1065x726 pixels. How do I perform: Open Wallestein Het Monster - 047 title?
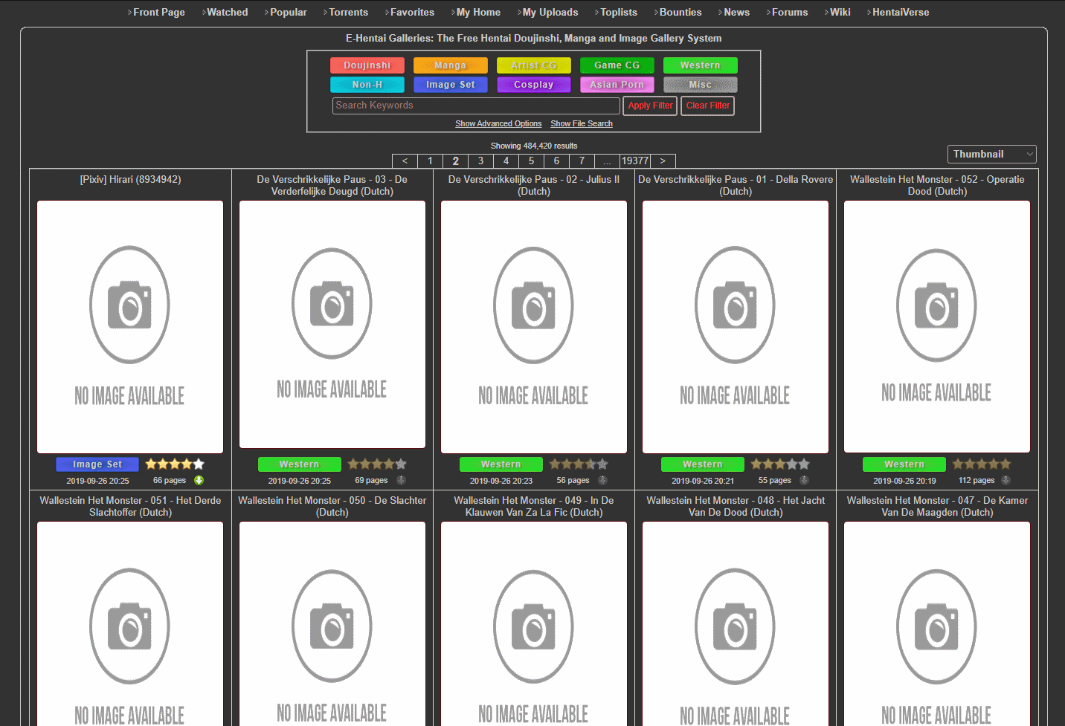[x=937, y=506]
